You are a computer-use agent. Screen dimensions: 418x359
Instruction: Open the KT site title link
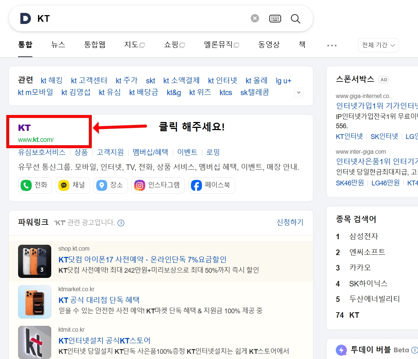click(x=24, y=128)
